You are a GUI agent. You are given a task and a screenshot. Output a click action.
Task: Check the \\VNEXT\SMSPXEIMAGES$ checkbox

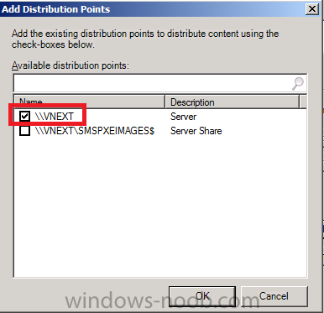(x=24, y=131)
